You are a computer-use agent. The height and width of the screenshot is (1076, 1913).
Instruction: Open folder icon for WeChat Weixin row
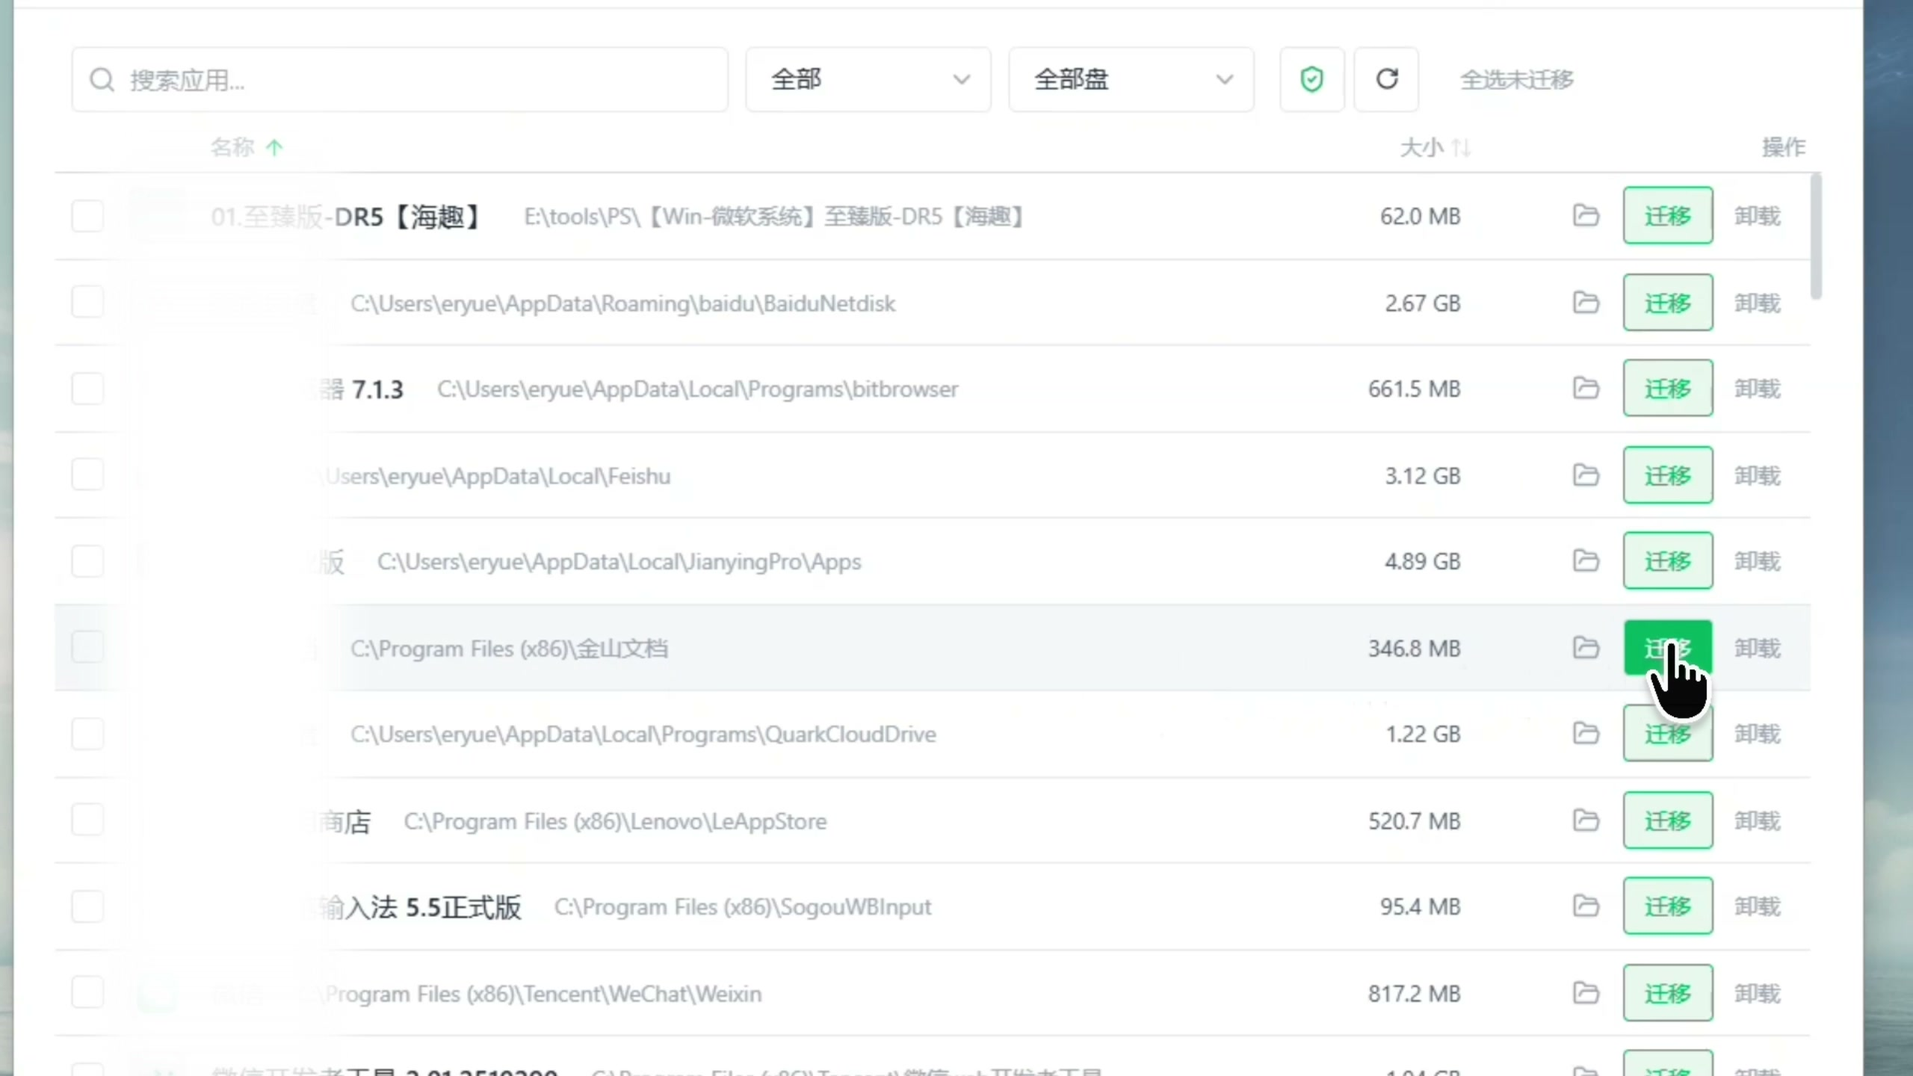pyautogui.click(x=1586, y=992)
